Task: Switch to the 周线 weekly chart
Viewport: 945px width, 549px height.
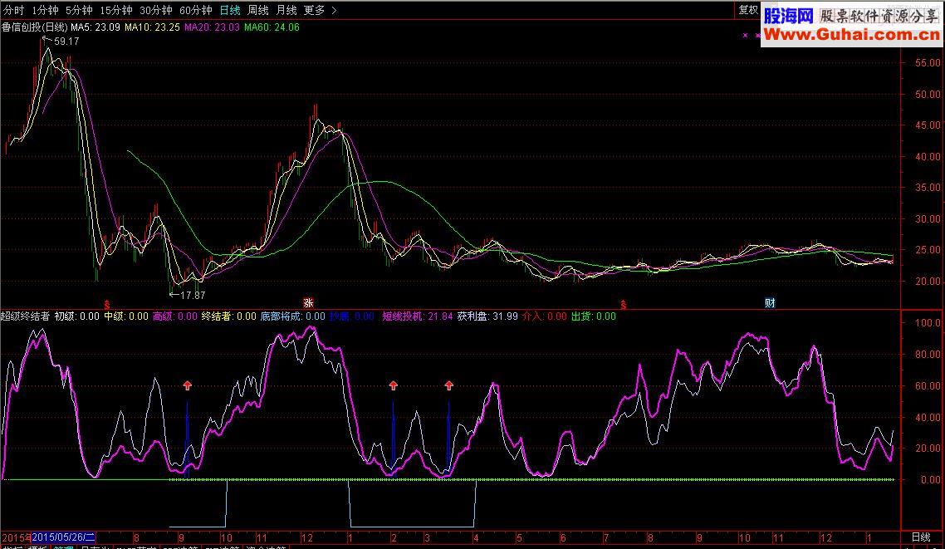Action: coord(258,10)
